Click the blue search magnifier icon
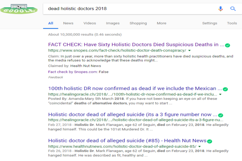This screenshot has height=161, width=242. click(x=233, y=8)
